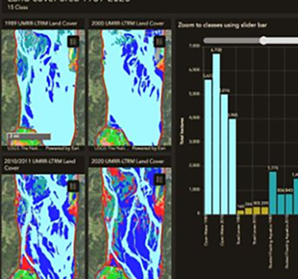Open the legend icon on 1989 map
Viewport: 298px width, 279px height.
click(73, 41)
